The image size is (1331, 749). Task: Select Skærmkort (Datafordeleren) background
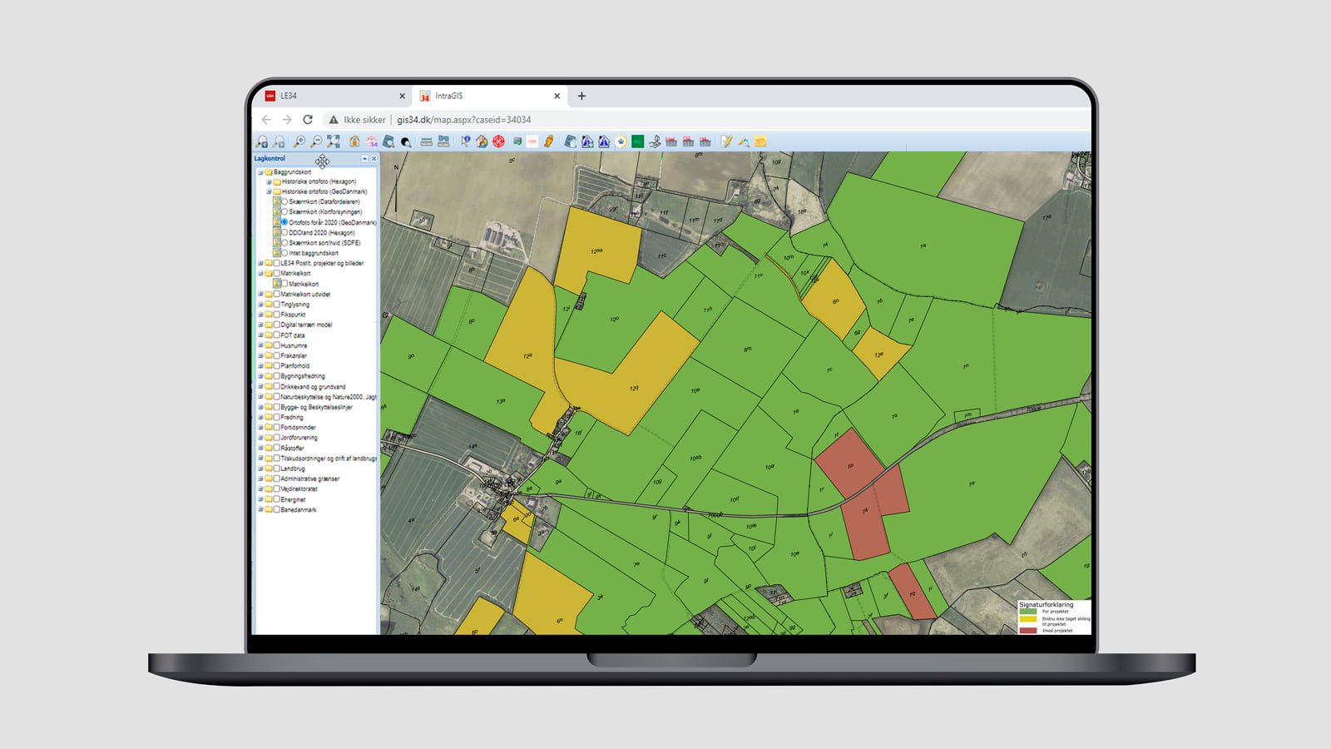285,201
